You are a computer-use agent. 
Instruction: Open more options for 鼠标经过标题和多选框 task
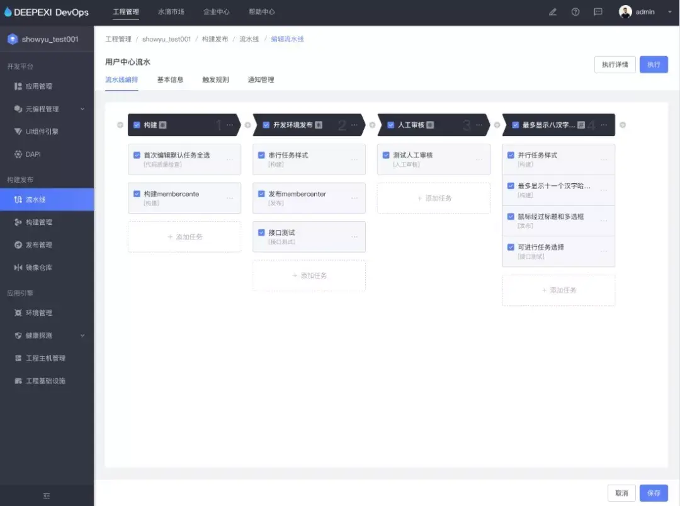(604, 221)
